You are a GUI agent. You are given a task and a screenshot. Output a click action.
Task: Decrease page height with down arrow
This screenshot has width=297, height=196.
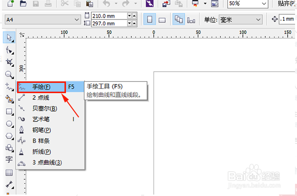pos(129,23)
